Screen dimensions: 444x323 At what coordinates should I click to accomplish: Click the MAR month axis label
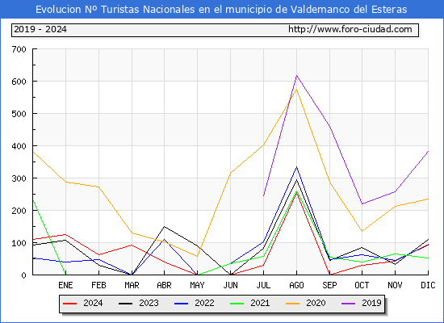click(x=132, y=285)
